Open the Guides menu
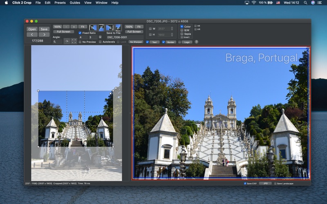This screenshot has width=327, height=204. click(x=75, y=3)
